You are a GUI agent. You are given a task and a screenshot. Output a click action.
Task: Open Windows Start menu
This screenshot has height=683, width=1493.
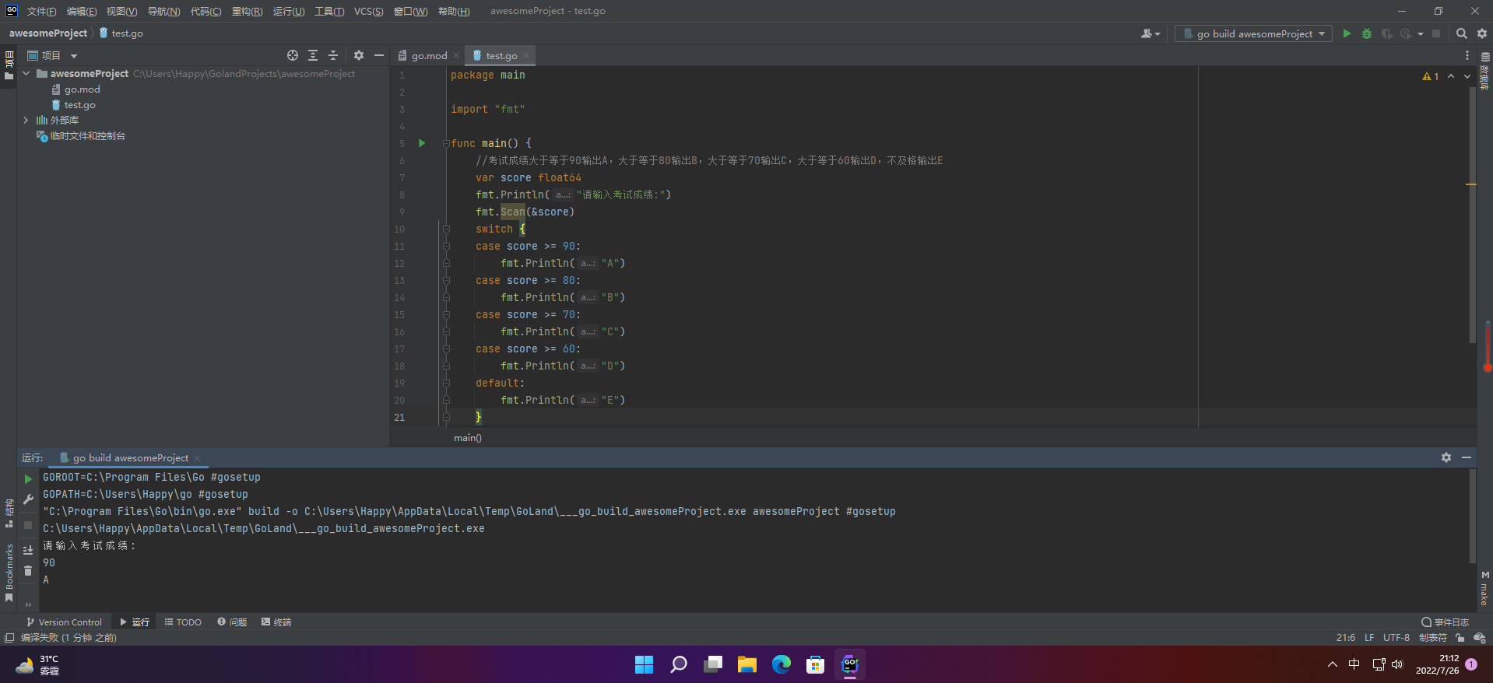(x=645, y=664)
